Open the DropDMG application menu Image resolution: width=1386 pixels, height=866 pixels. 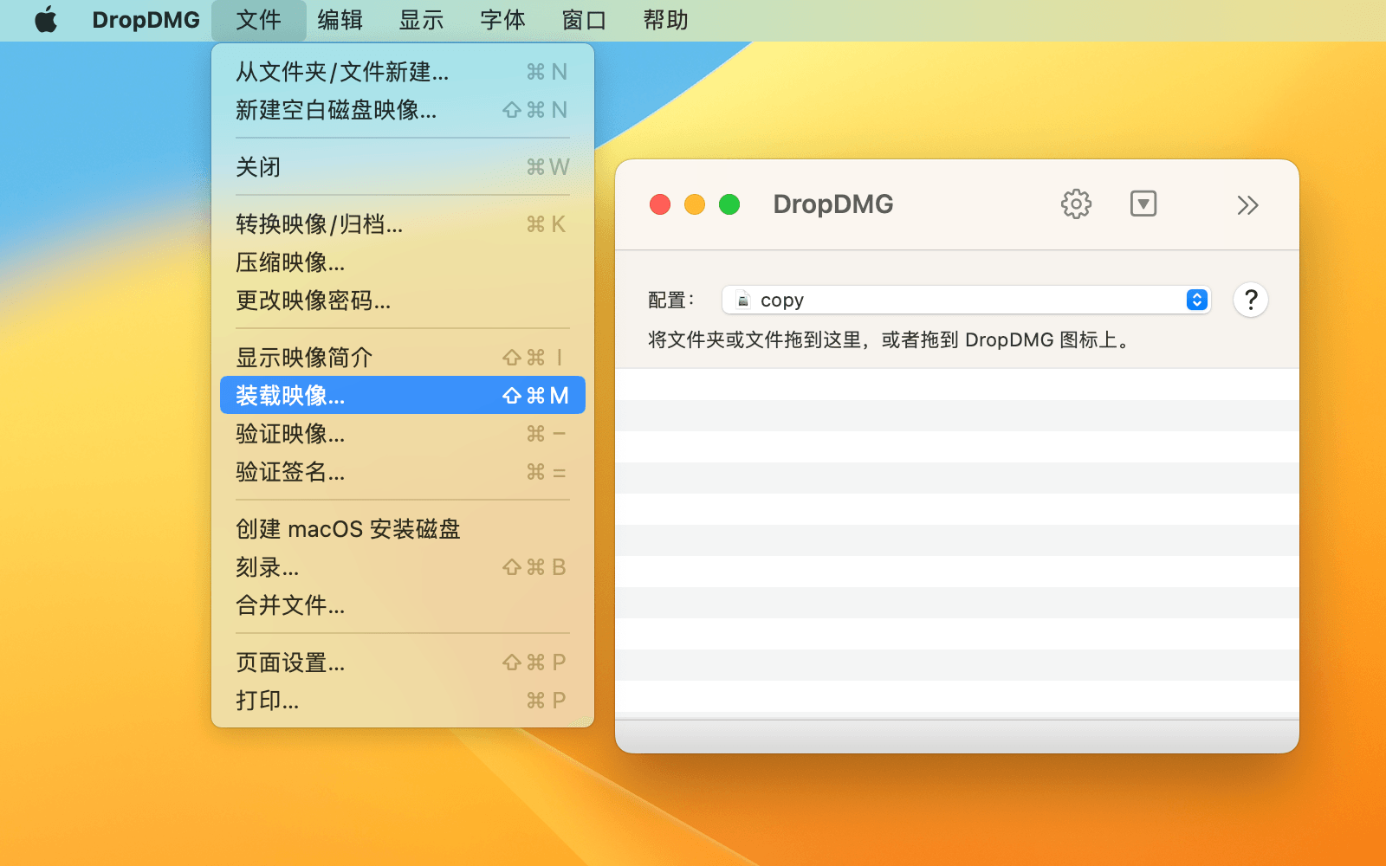tap(146, 20)
